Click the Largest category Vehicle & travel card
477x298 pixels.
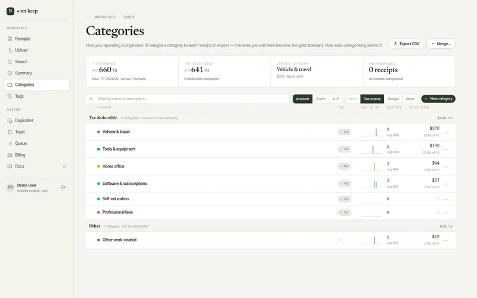[x=317, y=72]
